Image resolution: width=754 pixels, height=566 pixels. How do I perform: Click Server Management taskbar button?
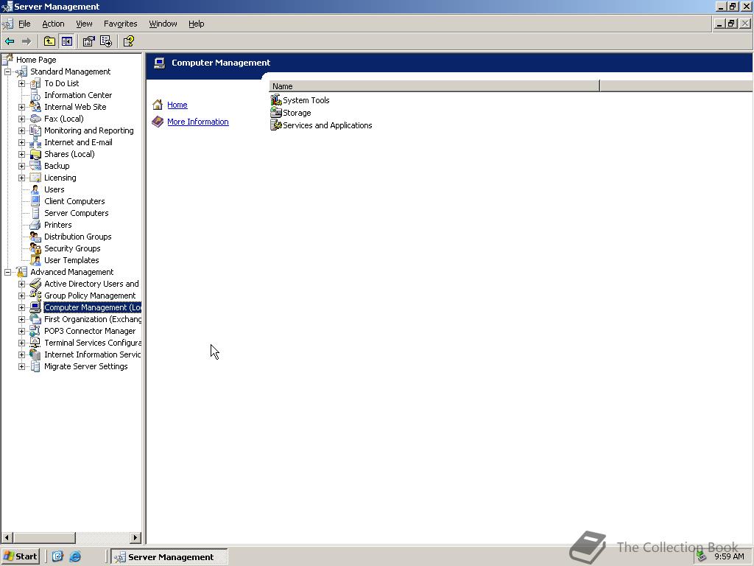[x=169, y=557]
